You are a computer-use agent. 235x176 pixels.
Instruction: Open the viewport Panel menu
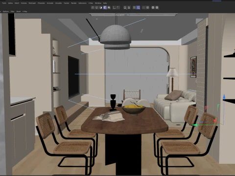(19, 11)
